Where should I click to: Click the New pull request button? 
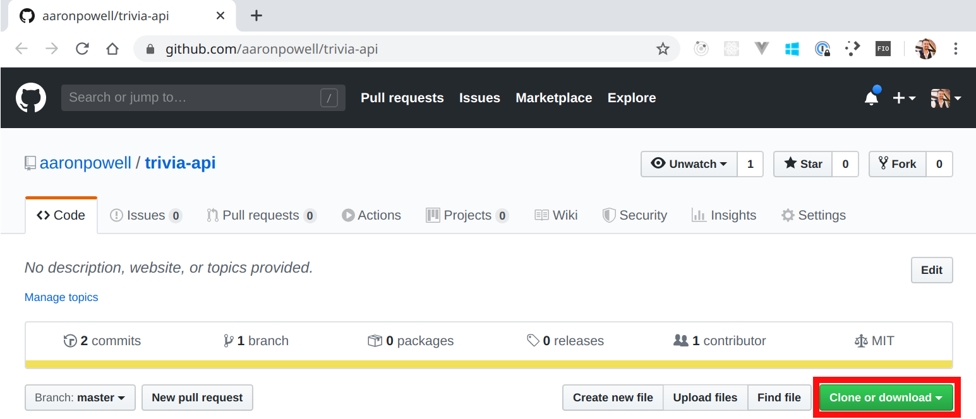coord(197,398)
